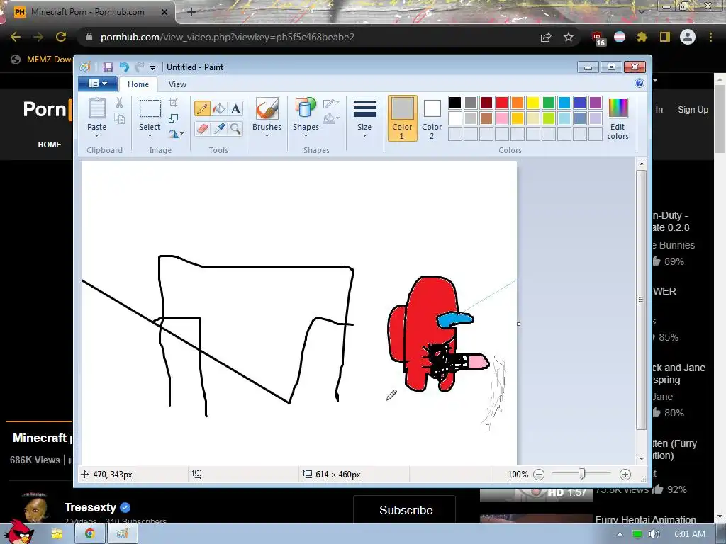Switch to the Home ribbon tab
The width and height of the screenshot is (726, 544).
[138, 84]
